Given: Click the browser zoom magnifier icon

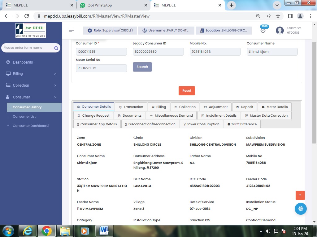Looking at the screenshot, I should pyautogui.click(x=258, y=16).
